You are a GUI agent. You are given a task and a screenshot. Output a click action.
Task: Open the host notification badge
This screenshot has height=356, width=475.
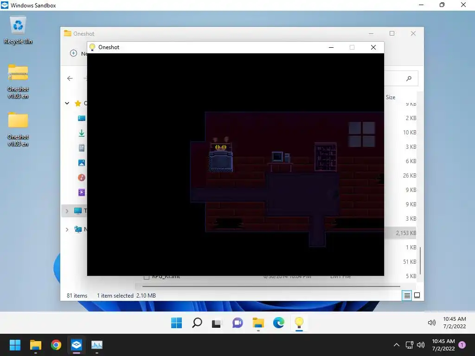(x=462, y=345)
